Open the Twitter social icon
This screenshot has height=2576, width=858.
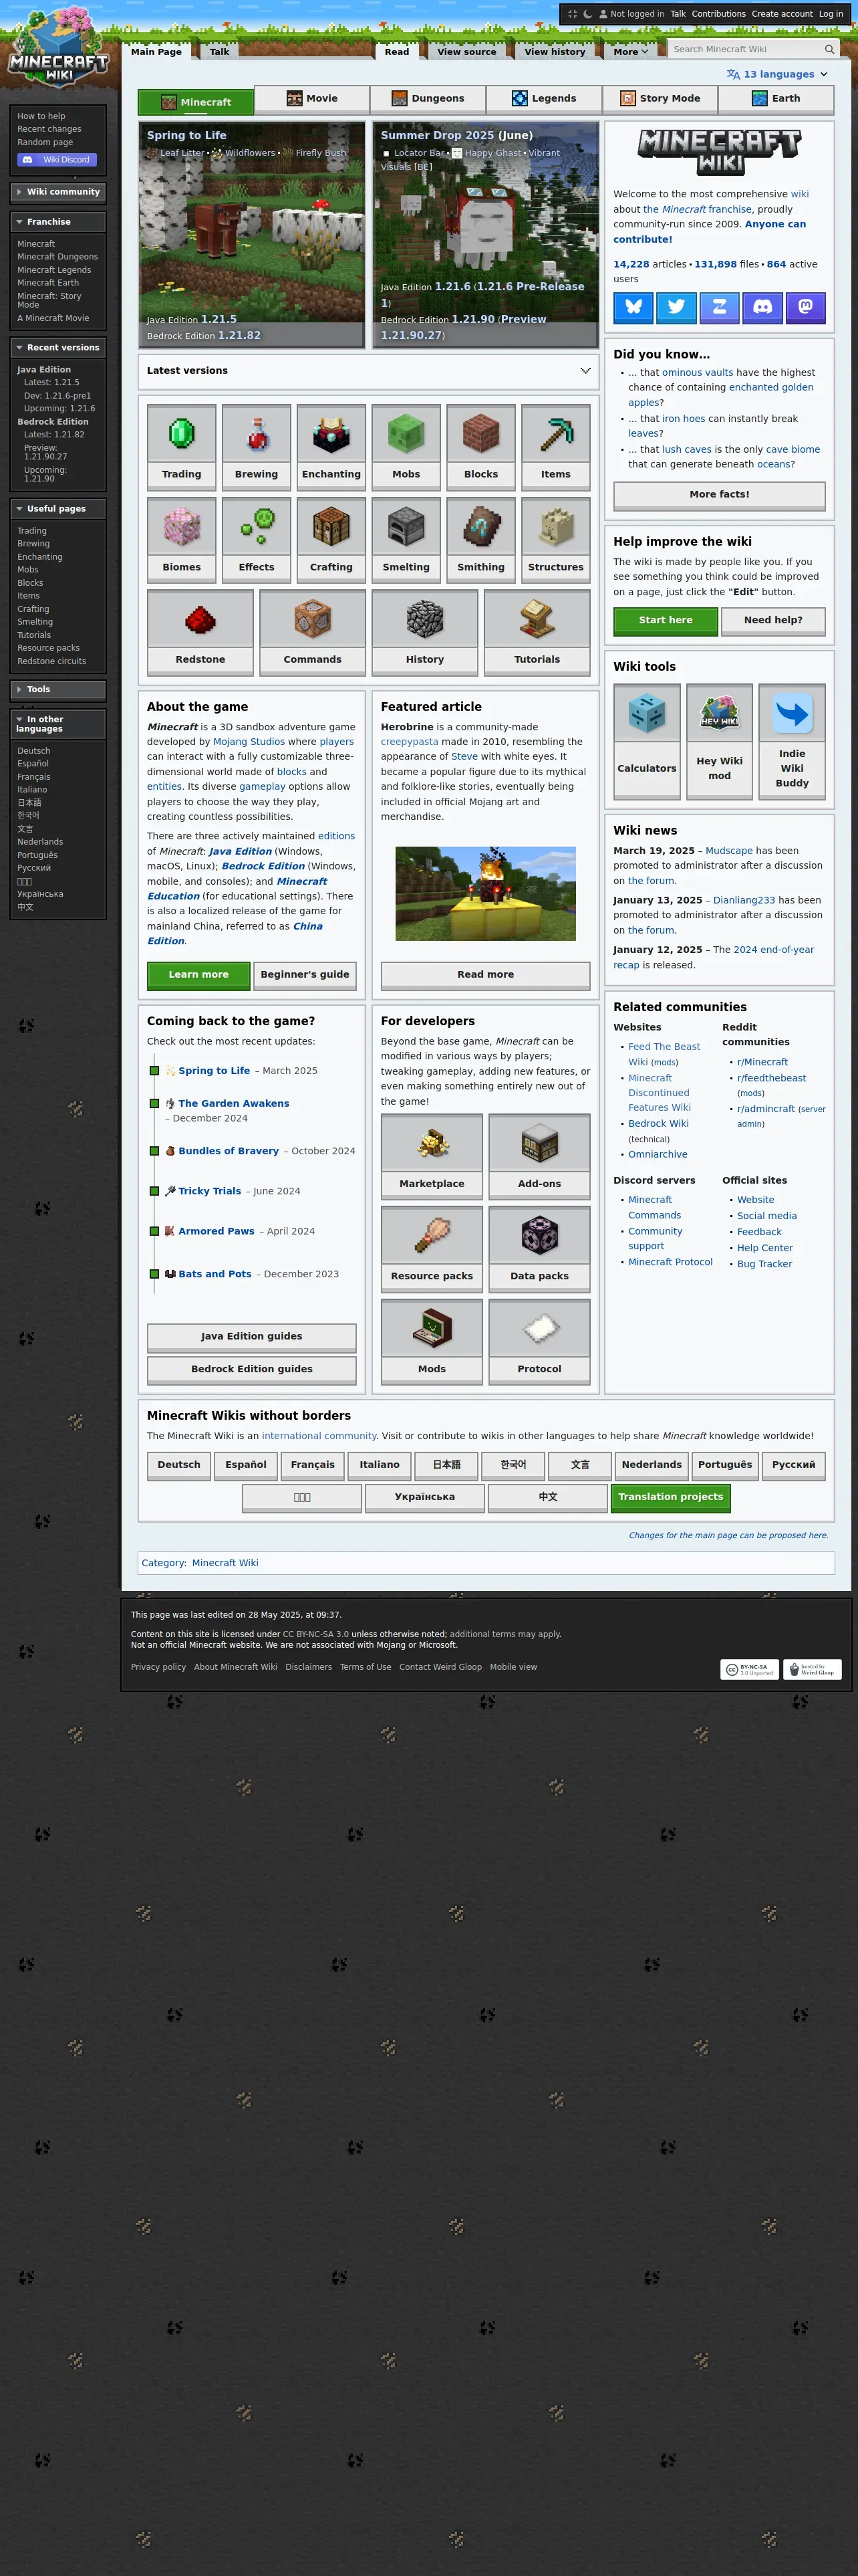(676, 307)
